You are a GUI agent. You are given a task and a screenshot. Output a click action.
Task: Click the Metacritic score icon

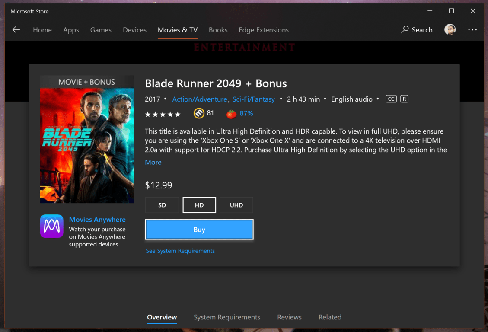[x=199, y=113]
